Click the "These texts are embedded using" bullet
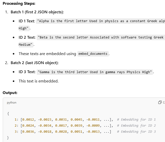Screen dimensions: 165x142 [47, 54]
